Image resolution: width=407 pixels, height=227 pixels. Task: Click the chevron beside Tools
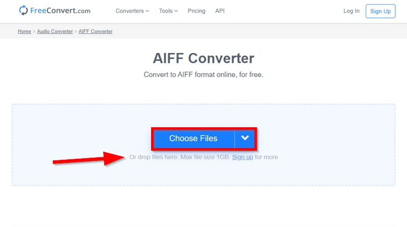[177, 11]
